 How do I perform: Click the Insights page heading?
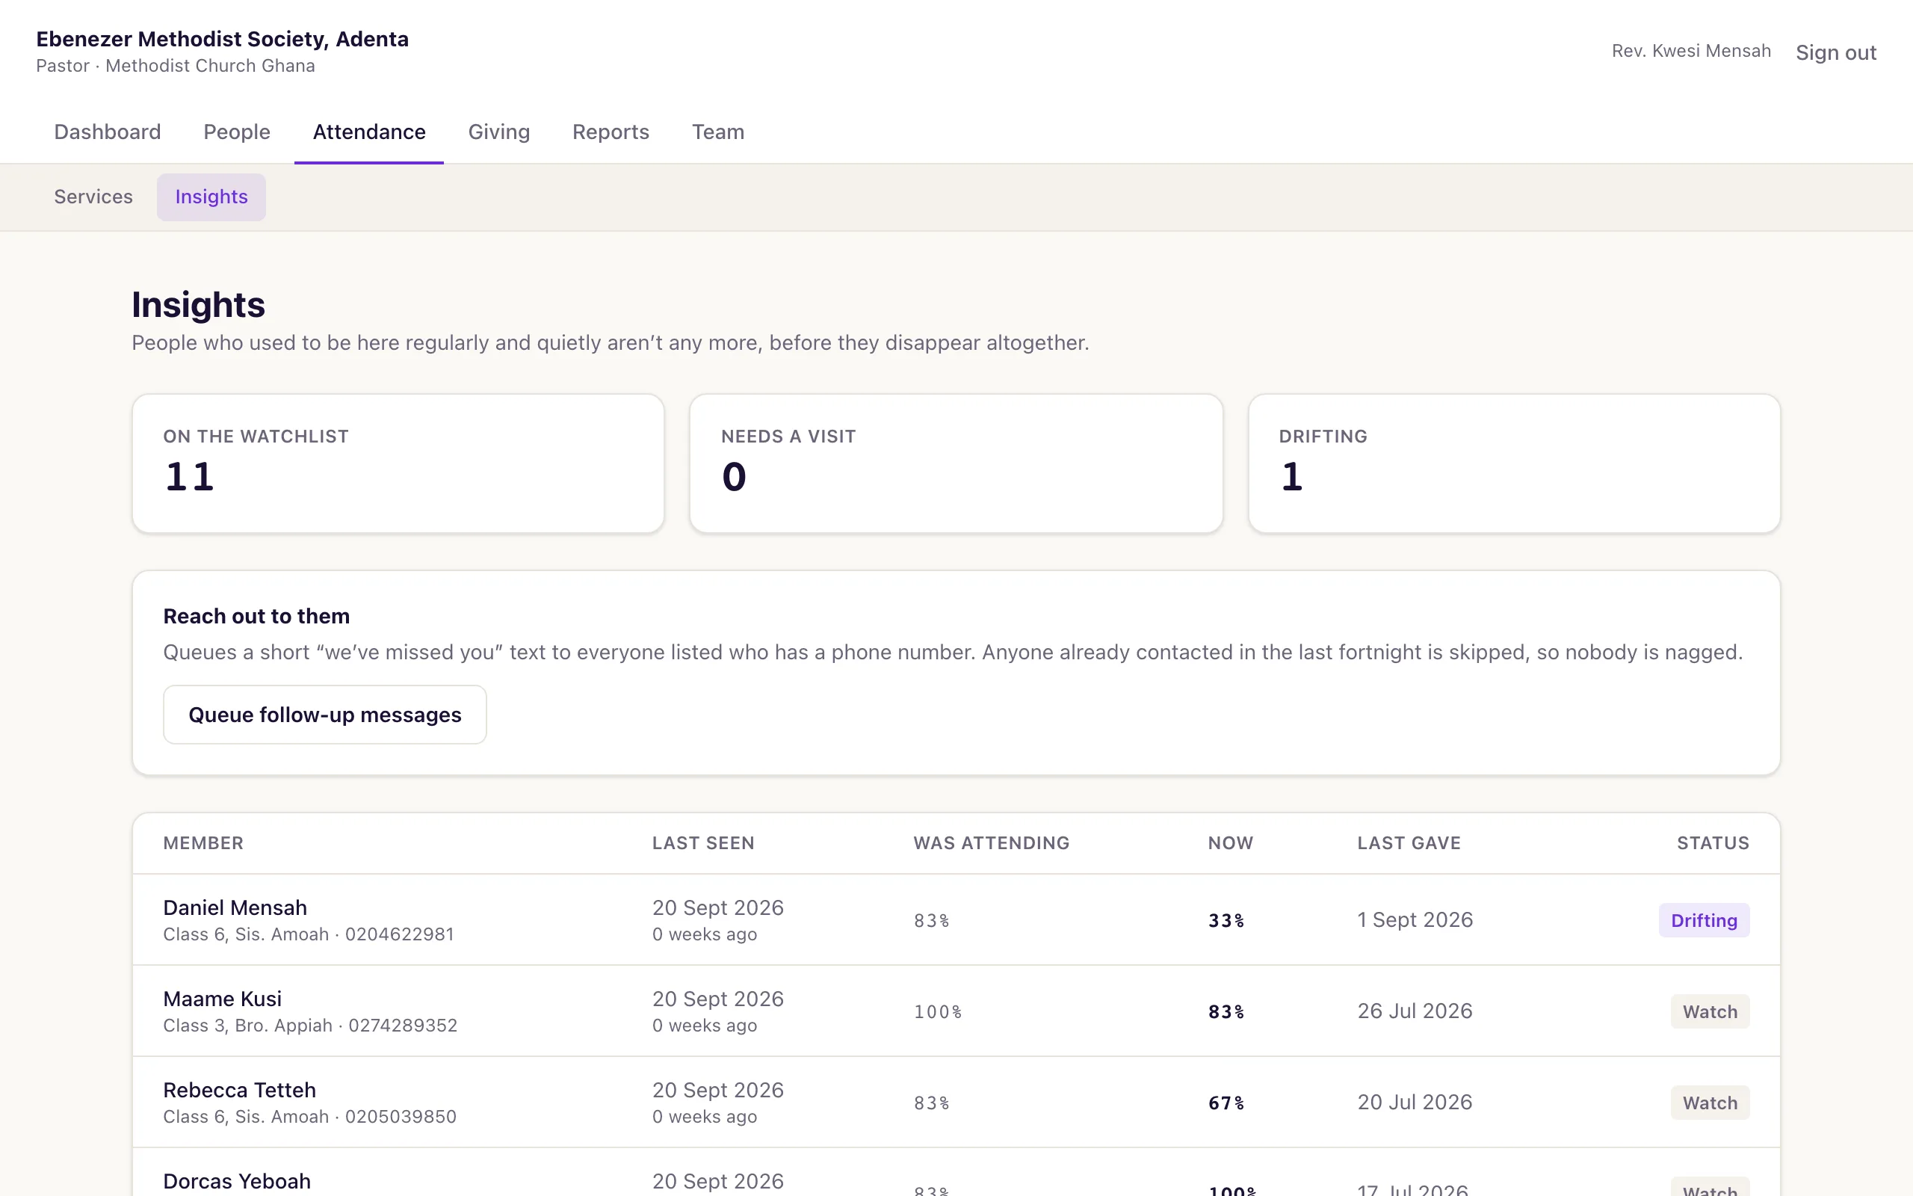[199, 304]
